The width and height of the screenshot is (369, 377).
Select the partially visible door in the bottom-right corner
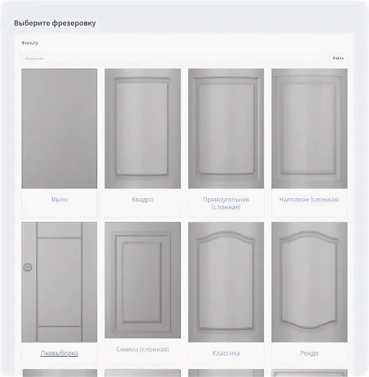click(x=309, y=373)
